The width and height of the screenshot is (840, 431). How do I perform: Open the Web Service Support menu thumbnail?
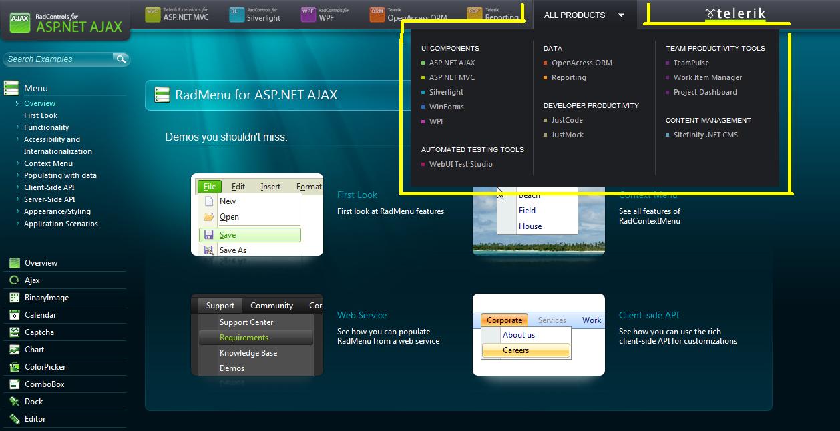pyautogui.click(x=257, y=335)
